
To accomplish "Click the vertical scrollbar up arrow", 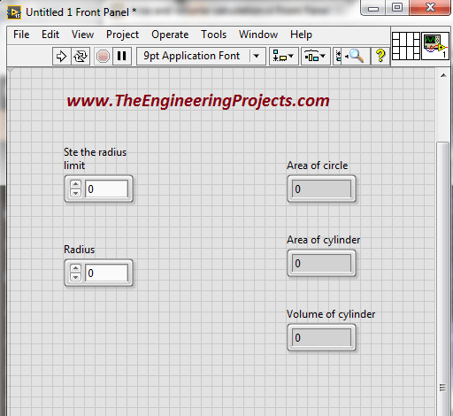I will coord(443,75).
